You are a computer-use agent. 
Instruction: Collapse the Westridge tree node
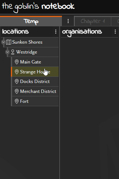tap(7, 52)
